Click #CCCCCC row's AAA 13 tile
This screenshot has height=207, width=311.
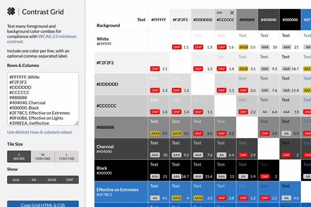290,106
